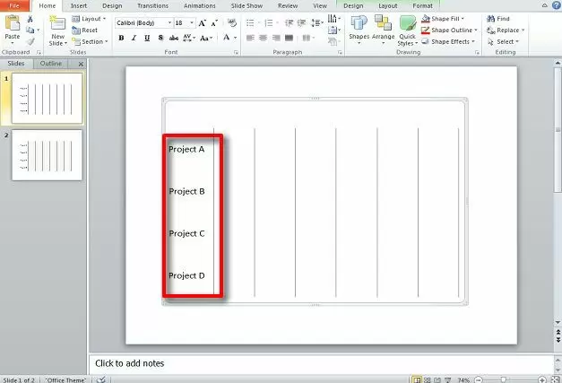Open the Outline pane tab
The width and height of the screenshot is (562, 383).
[x=51, y=64]
